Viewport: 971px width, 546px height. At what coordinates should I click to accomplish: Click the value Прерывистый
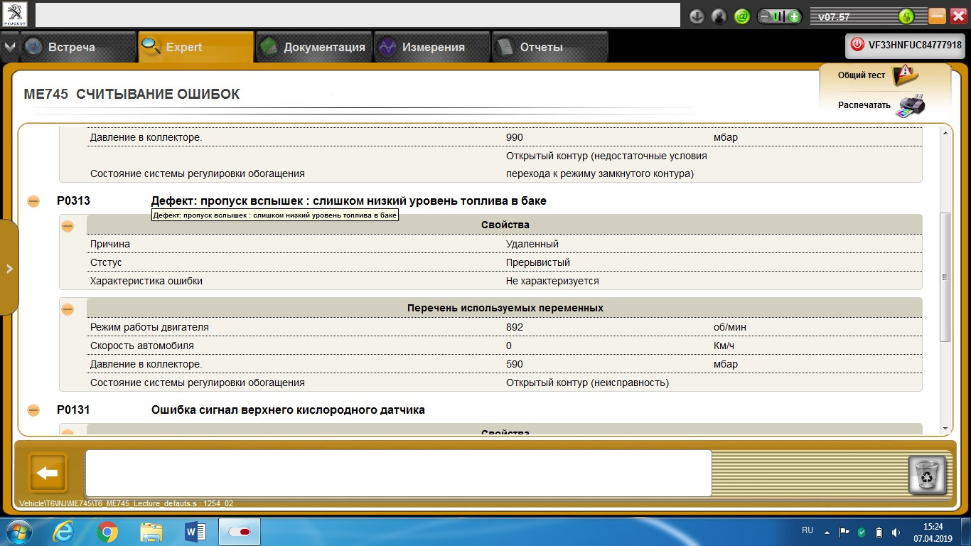pyautogui.click(x=538, y=262)
